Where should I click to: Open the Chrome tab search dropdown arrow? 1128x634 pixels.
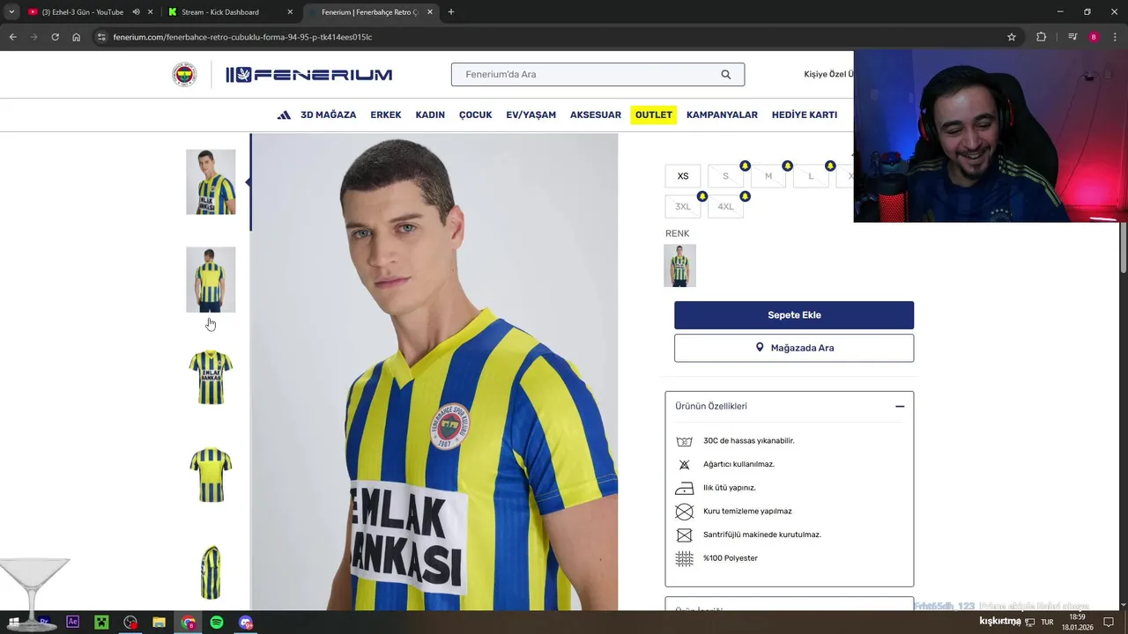pos(11,12)
